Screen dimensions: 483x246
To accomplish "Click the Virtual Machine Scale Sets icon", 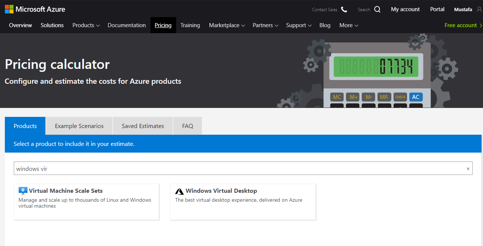I will coord(23,191).
